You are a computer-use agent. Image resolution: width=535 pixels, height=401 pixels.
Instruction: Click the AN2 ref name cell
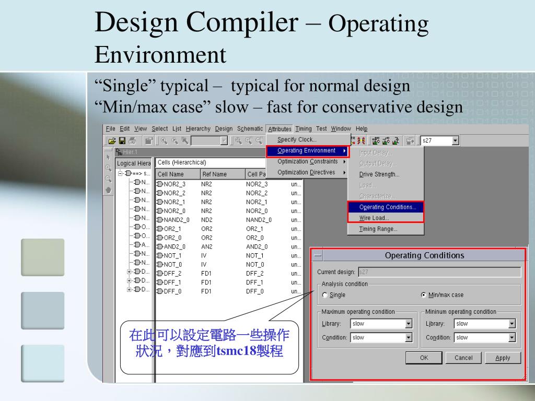tap(206, 246)
